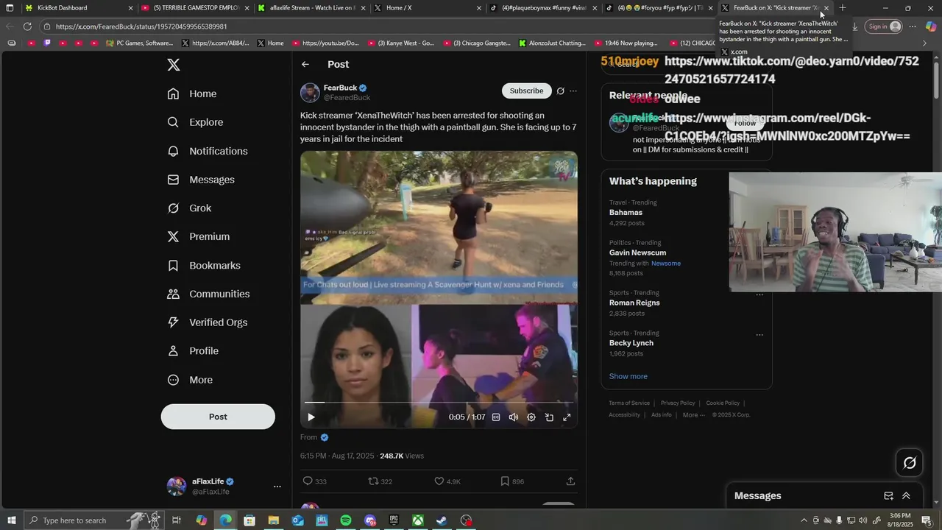Switch to the Home / X tab

(428, 8)
